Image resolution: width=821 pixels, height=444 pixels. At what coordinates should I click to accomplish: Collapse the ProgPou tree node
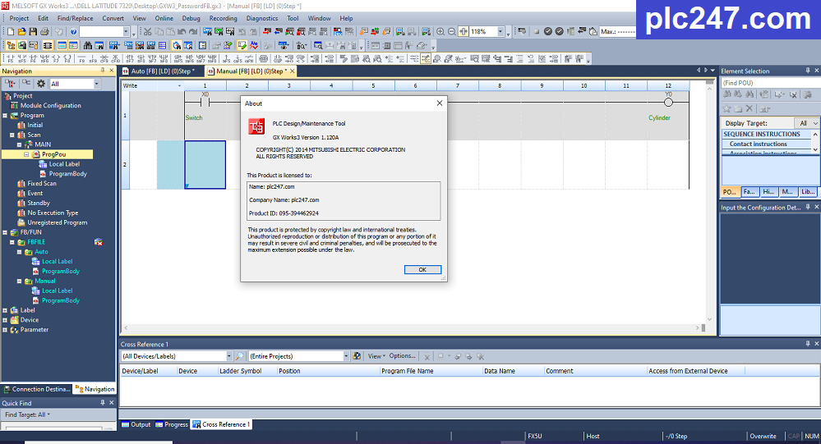25,154
